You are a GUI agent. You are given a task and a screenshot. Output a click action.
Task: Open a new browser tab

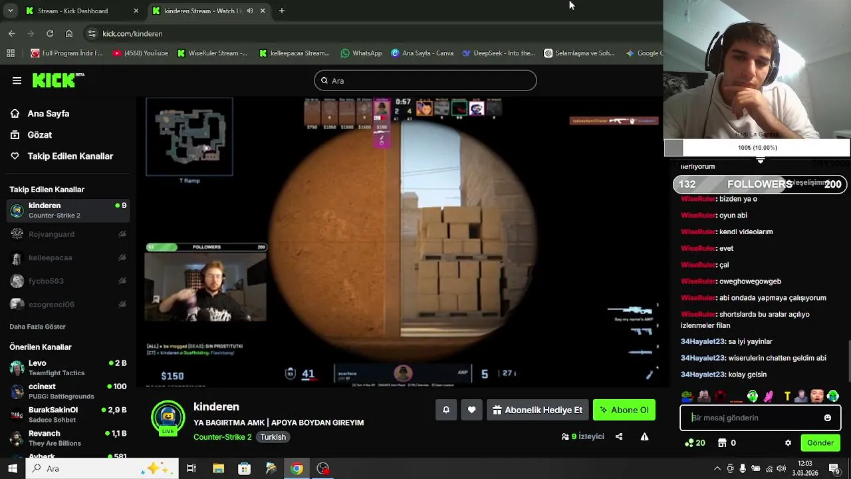pos(282,11)
